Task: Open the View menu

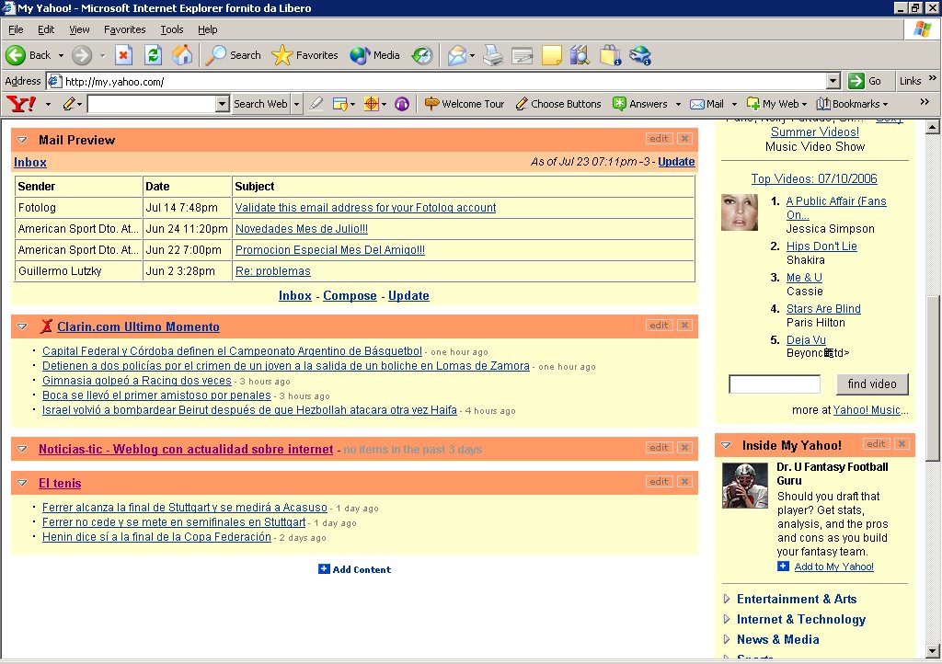Action: tap(79, 29)
